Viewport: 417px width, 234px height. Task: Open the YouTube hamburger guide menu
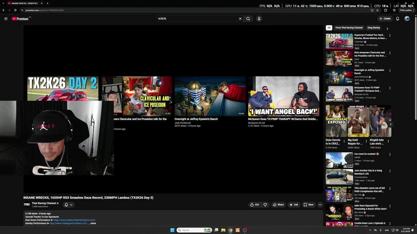[x=6, y=19]
